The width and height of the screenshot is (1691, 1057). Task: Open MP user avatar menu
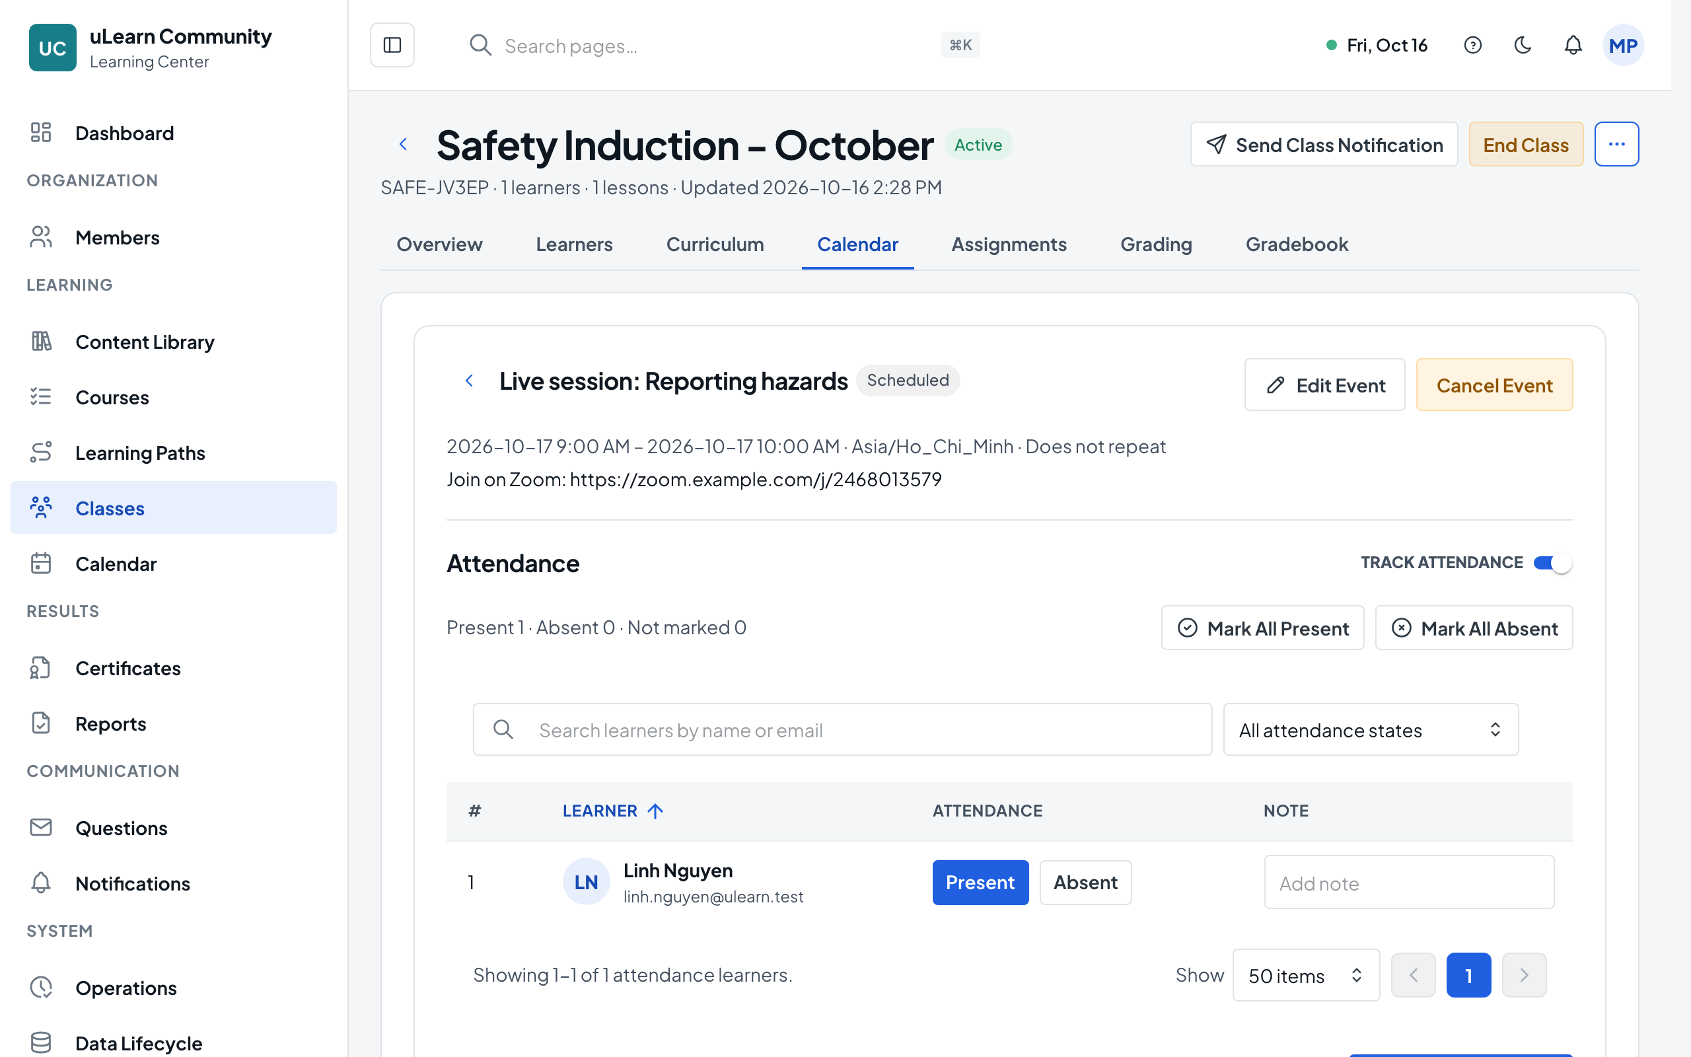pyautogui.click(x=1622, y=46)
